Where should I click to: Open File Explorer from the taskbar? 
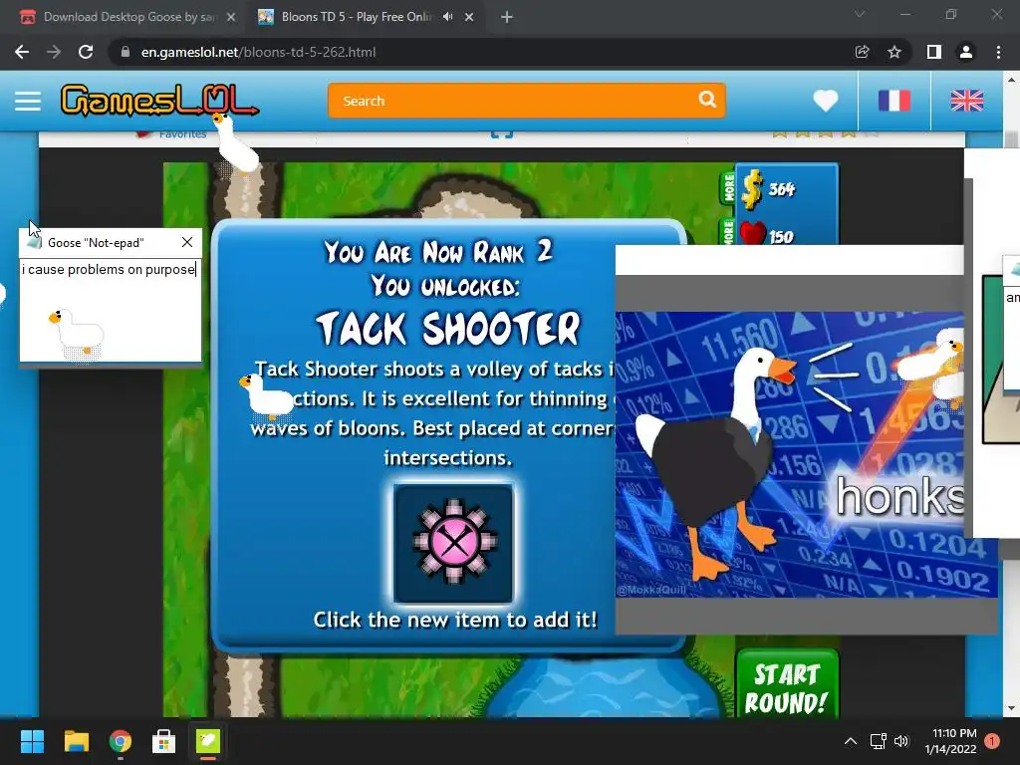tap(76, 741)
